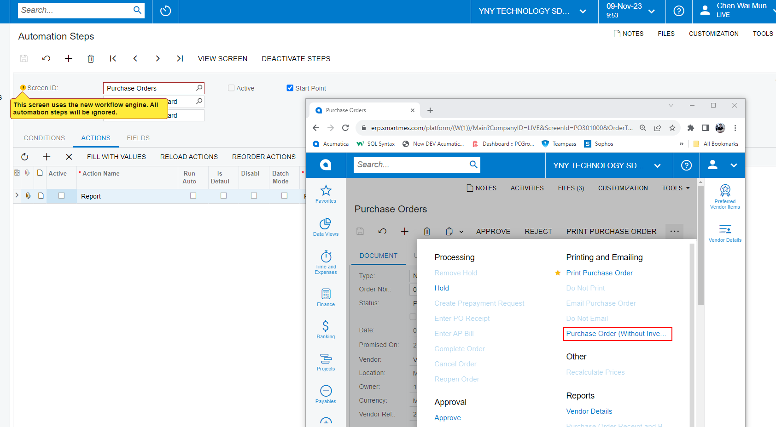This screenshot has width=776, height=427.
Task: Click VIEW SCREEN button
Action: (222, 58)
